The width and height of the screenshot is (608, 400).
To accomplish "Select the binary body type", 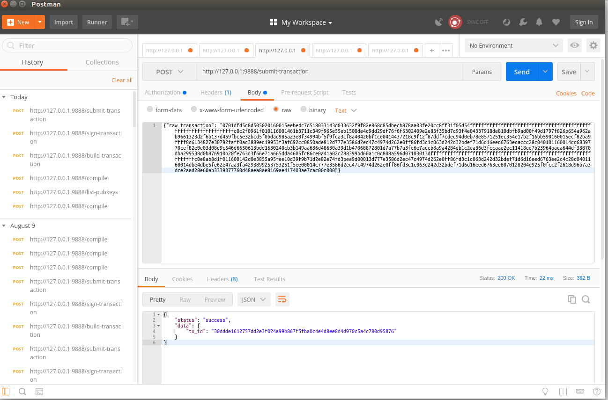I will (304, 109).
